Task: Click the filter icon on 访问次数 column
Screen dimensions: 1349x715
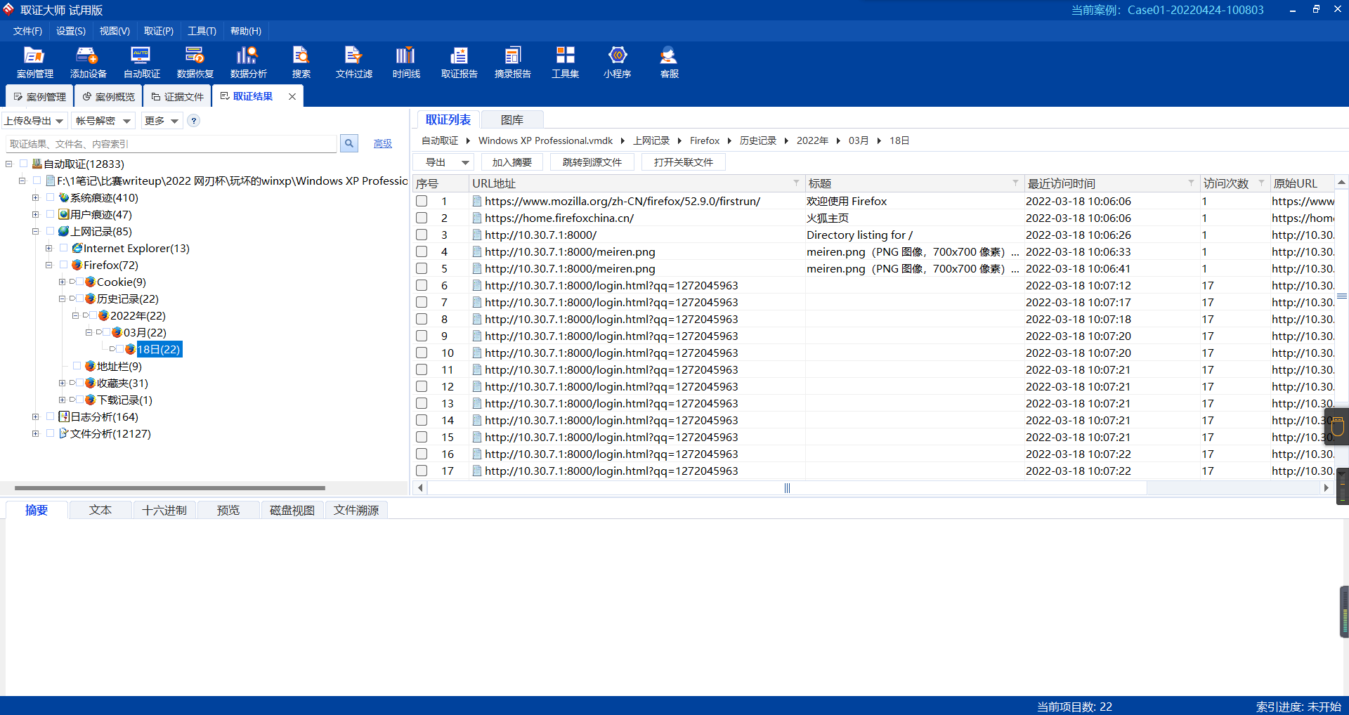Action: (1261, 183)
